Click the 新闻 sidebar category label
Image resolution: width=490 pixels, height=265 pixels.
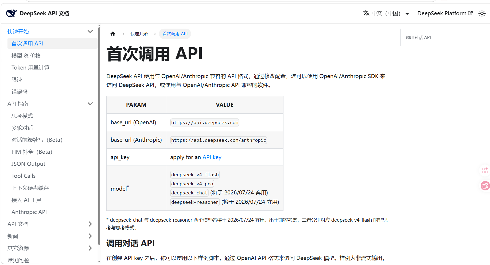pyautogui.click(x=13, y=236)
